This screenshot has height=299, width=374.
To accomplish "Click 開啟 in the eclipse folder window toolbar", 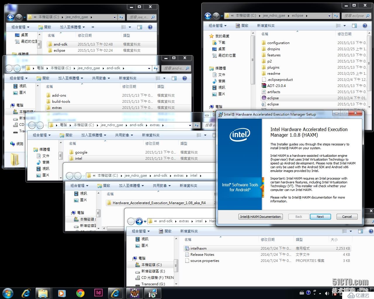I will tap(242, 26).
